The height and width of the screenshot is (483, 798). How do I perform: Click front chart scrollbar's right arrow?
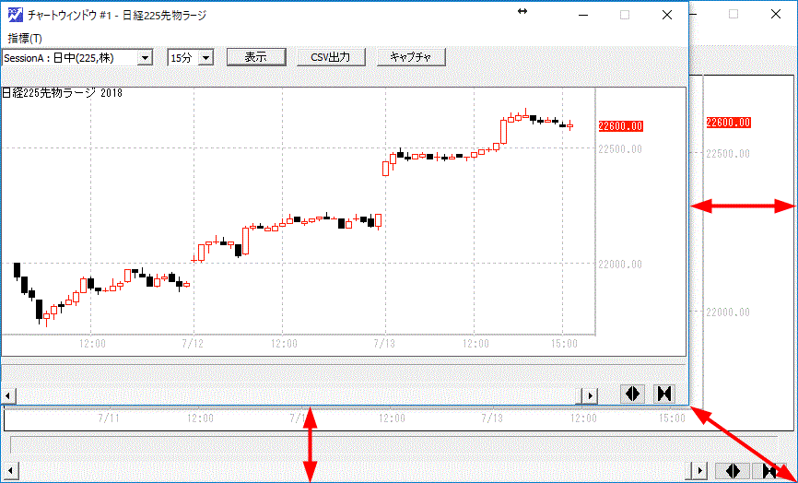pos(590,395)
